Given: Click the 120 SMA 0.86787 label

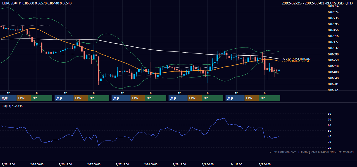Looking at the screenshot, I should 296,59.
